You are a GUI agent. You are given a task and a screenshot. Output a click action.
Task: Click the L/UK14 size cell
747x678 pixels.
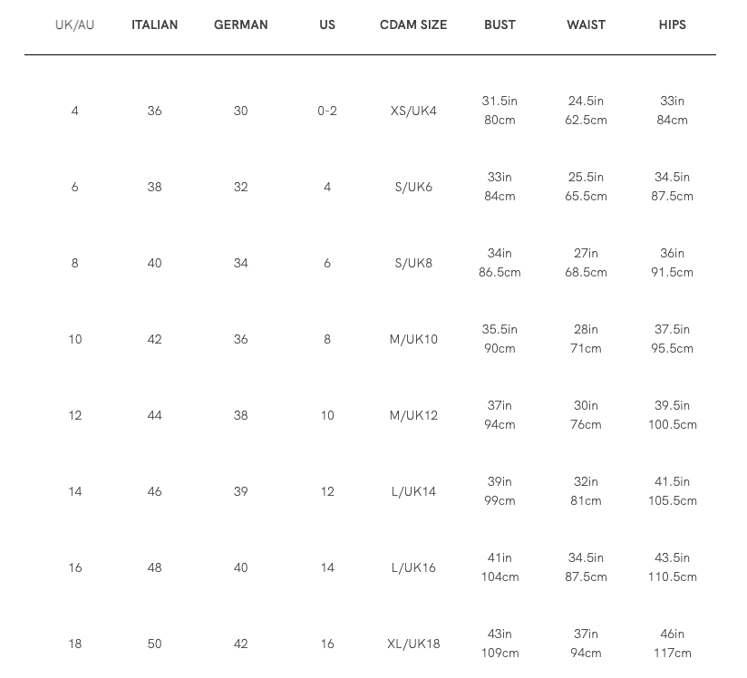pyautogui.click(x=413, y=492)
